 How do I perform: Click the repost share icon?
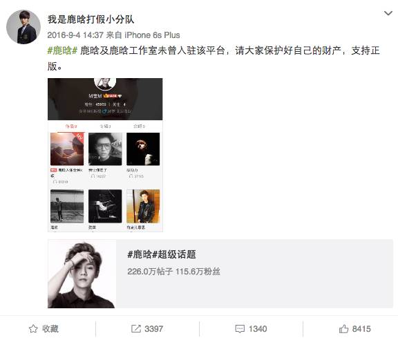coord(136,329)
